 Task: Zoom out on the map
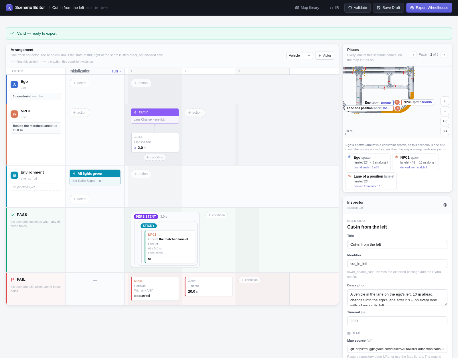click(x=445, y=111)
